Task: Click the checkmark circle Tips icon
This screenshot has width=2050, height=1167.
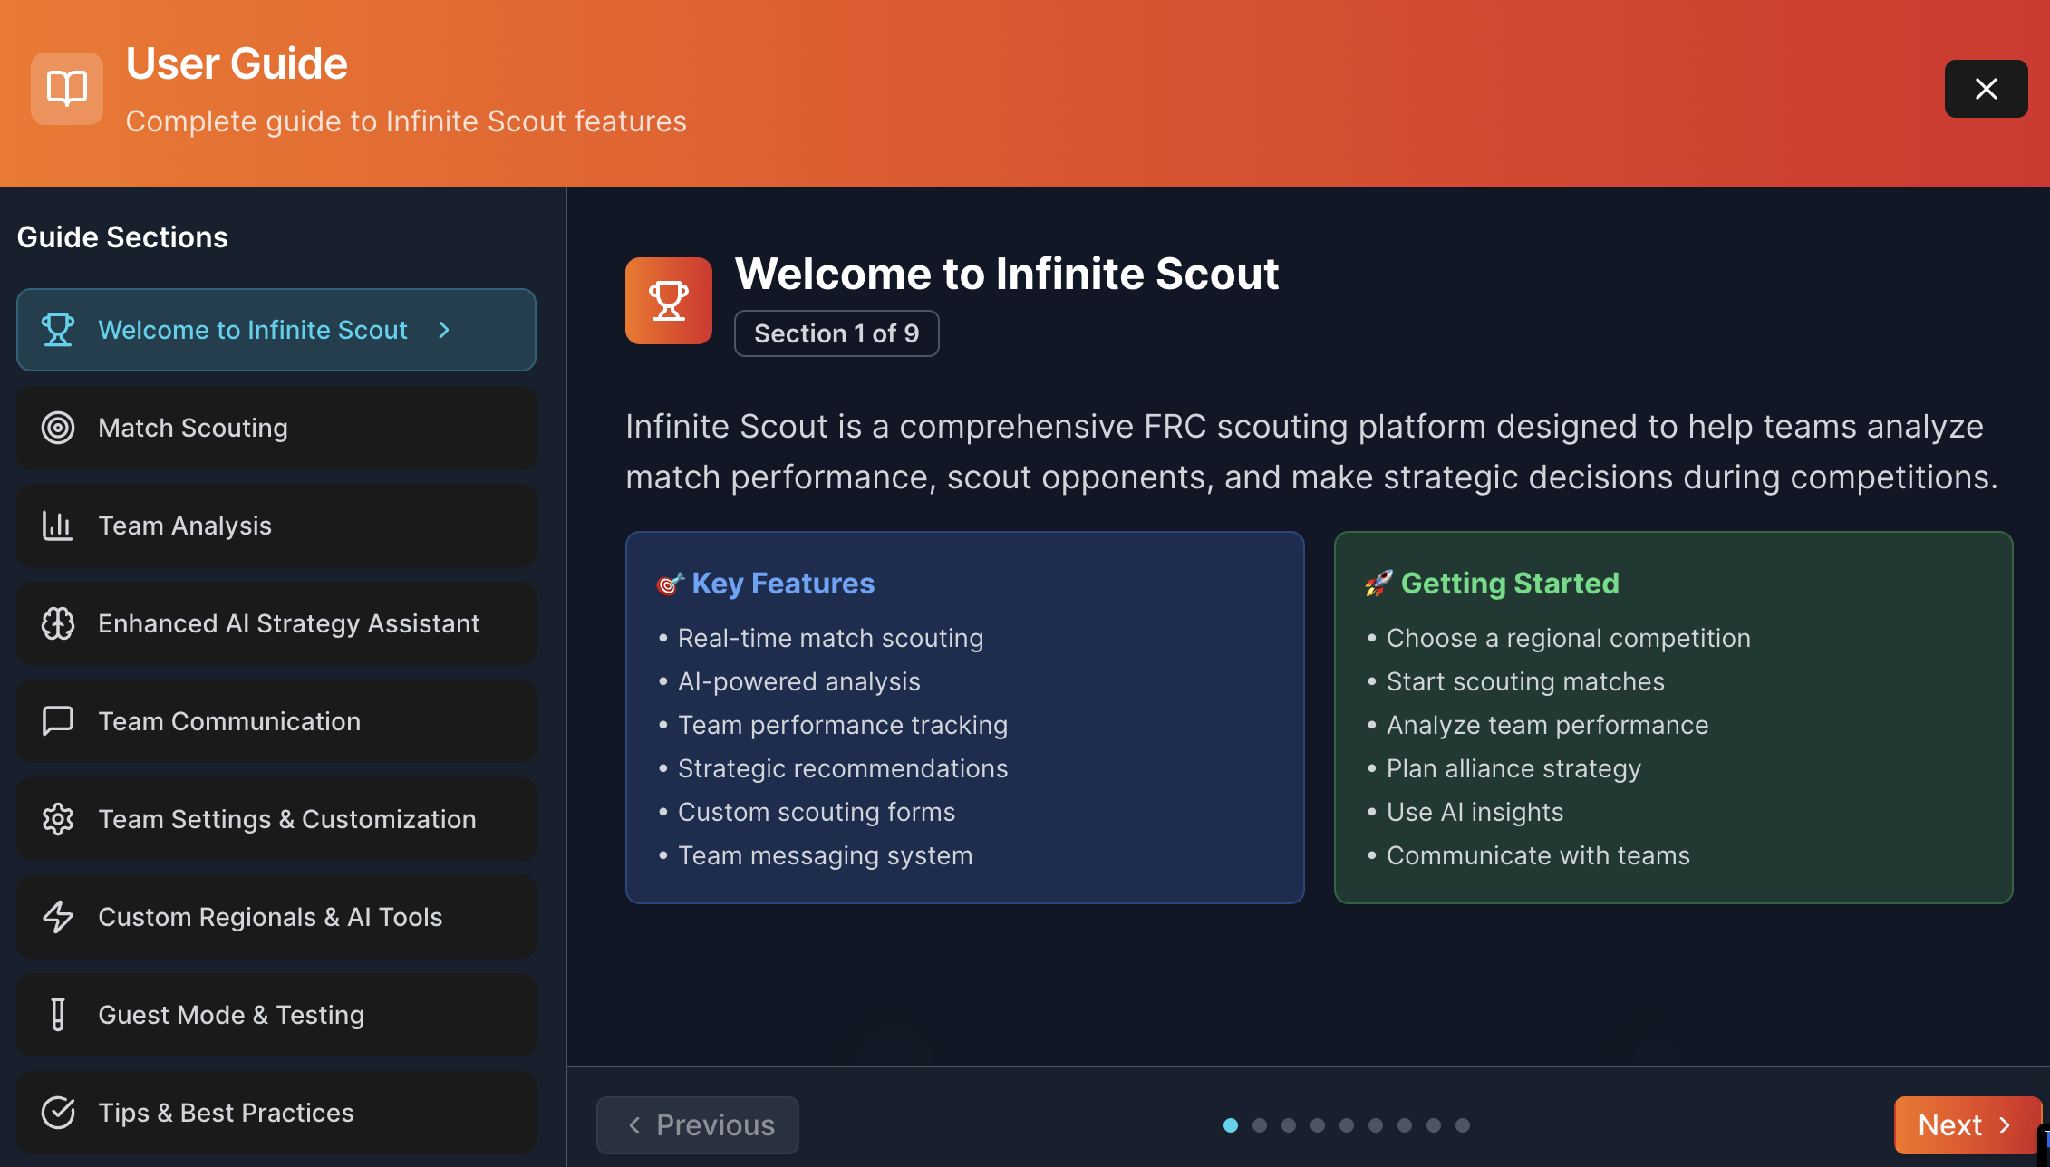Action: (58, 1113)
